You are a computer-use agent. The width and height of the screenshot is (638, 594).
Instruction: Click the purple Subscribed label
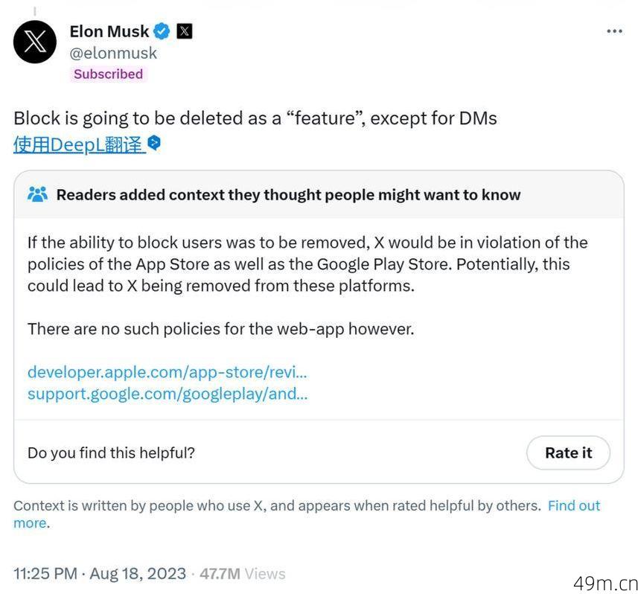[108, 74]
